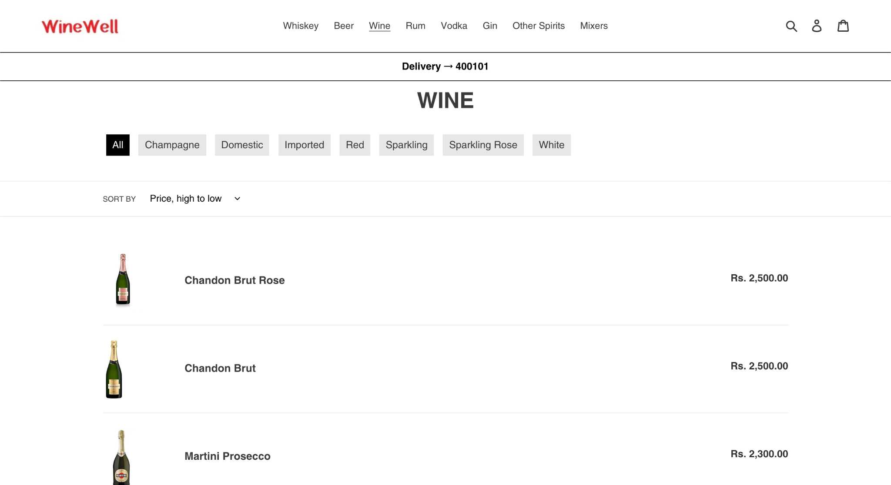
Task: Click Delivery 400101 pincode banner
Action: coord(445,66)
